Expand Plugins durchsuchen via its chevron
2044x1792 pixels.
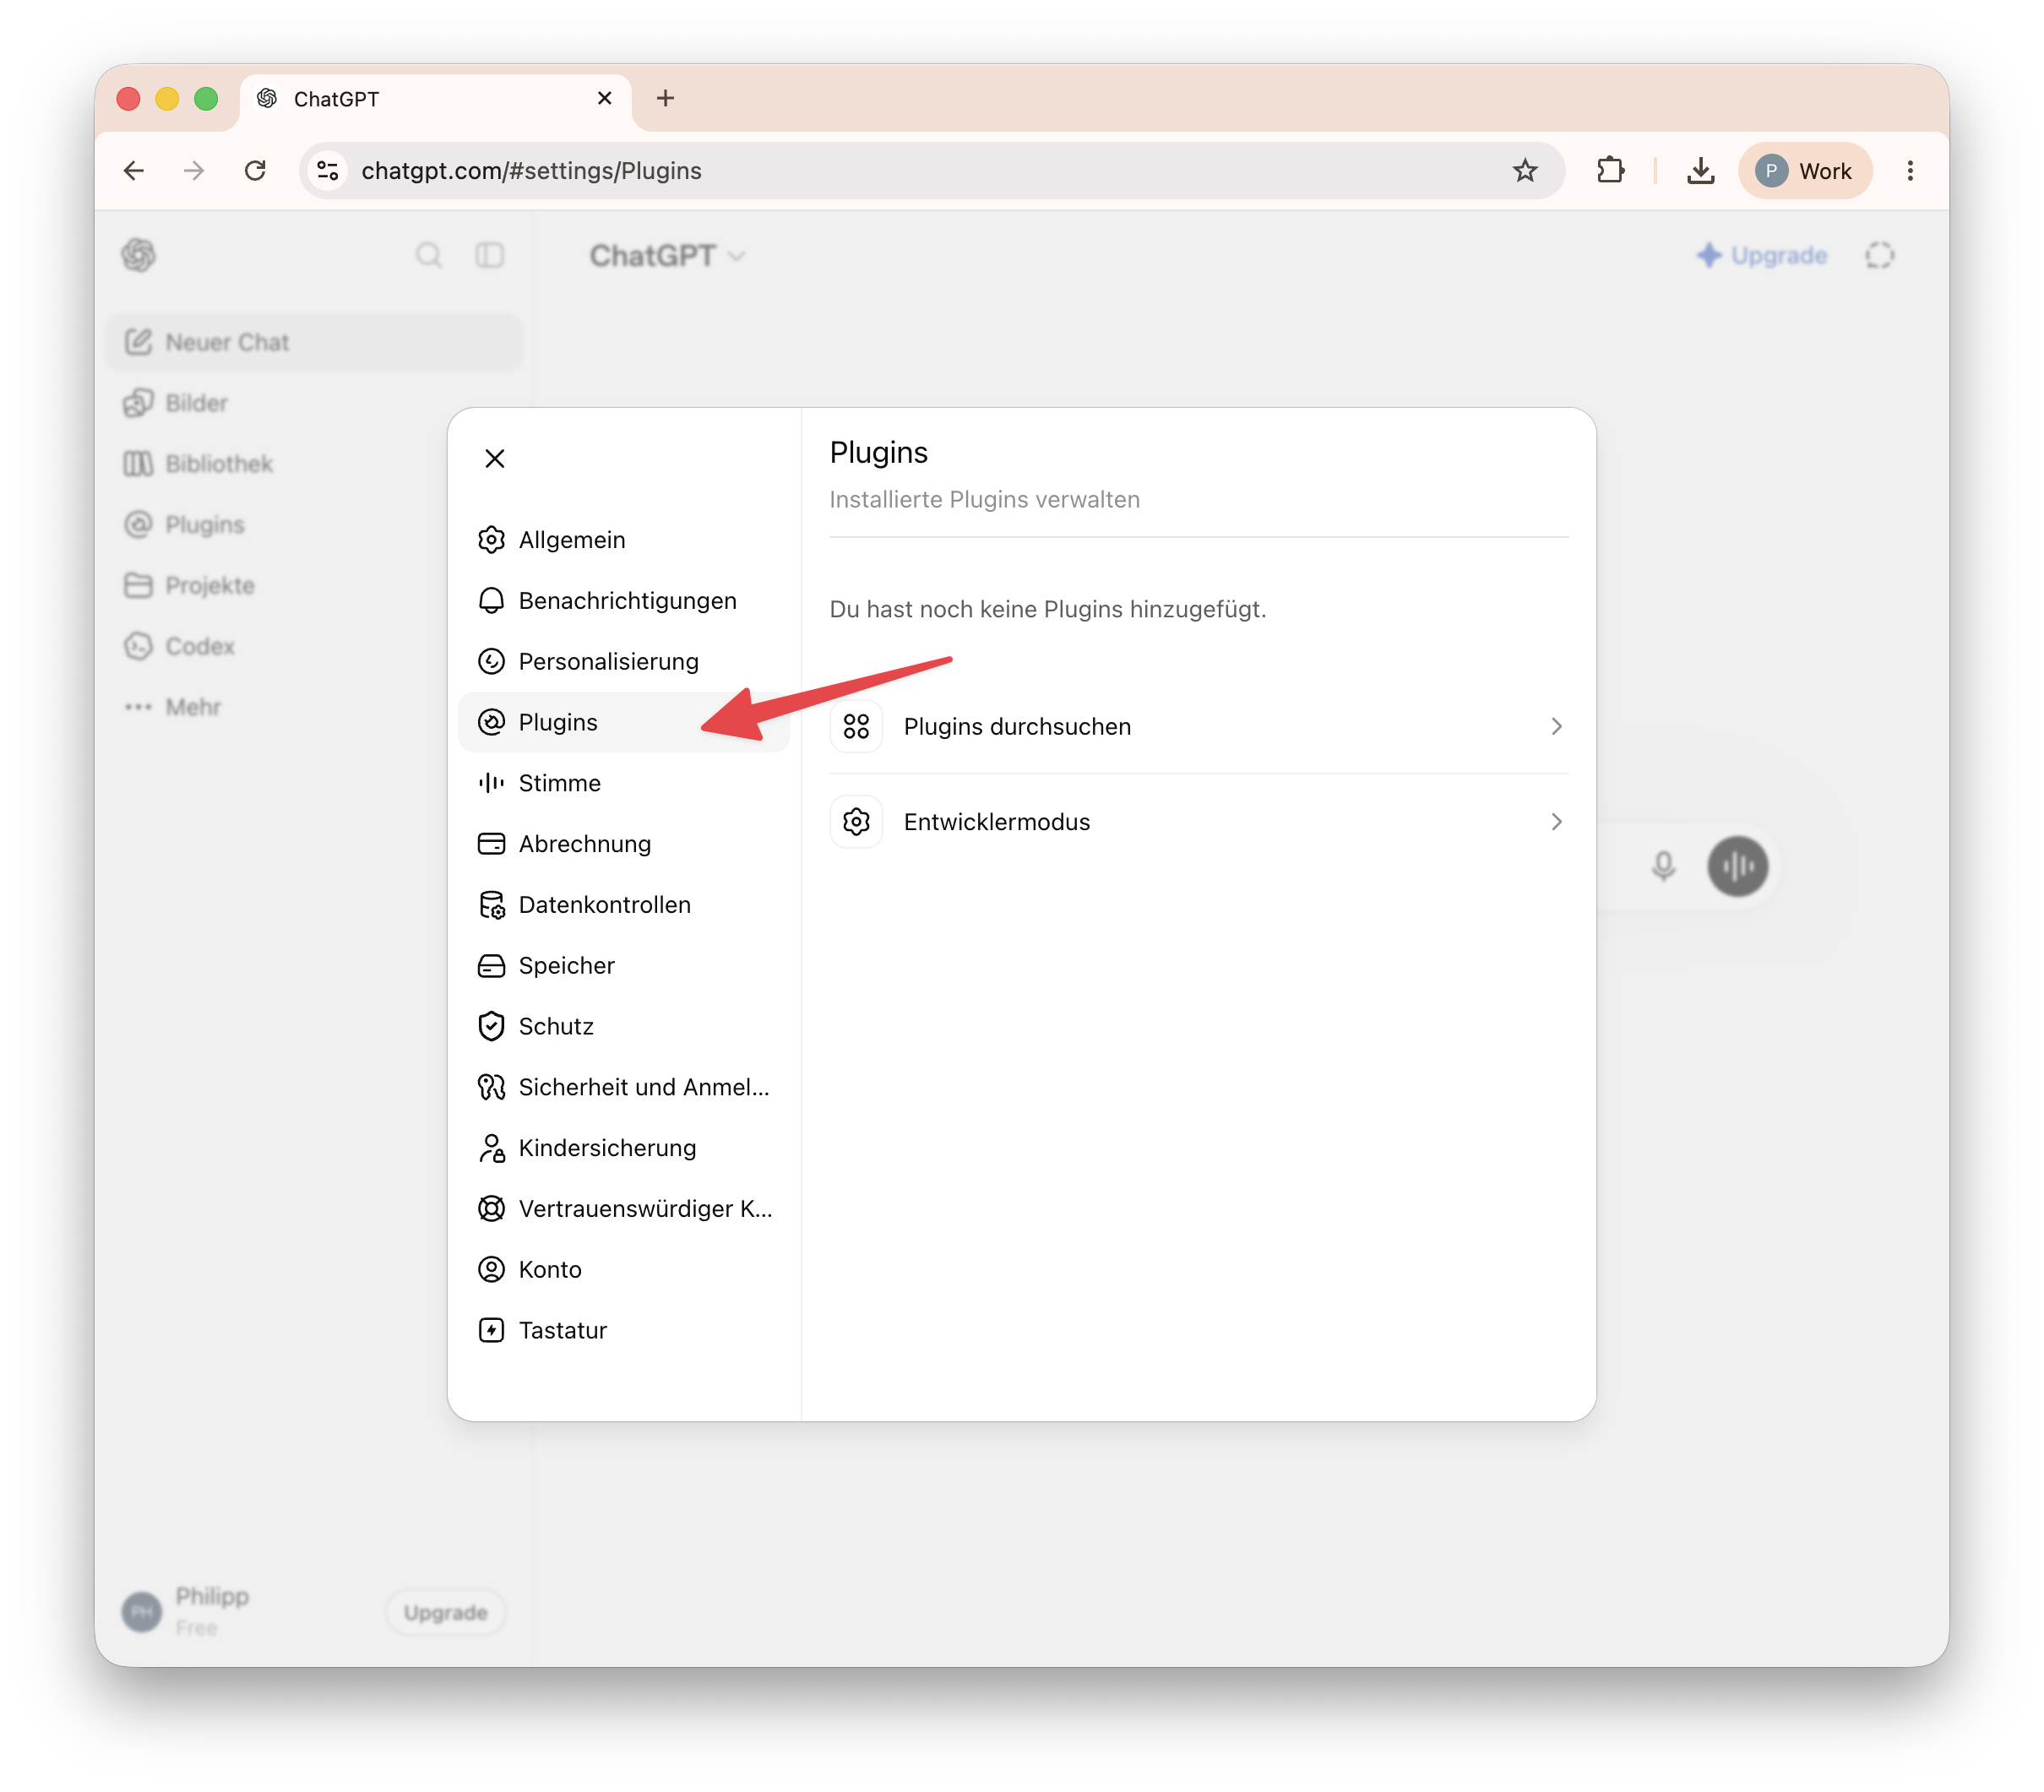[x=1556, y=727]
